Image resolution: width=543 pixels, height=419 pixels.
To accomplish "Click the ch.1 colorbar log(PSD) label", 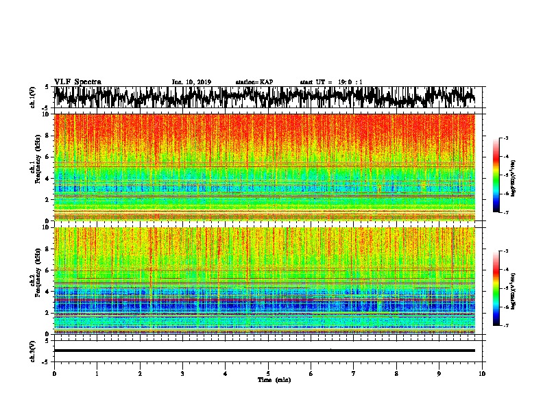I will pyautogui.click(x=514, y=179).
